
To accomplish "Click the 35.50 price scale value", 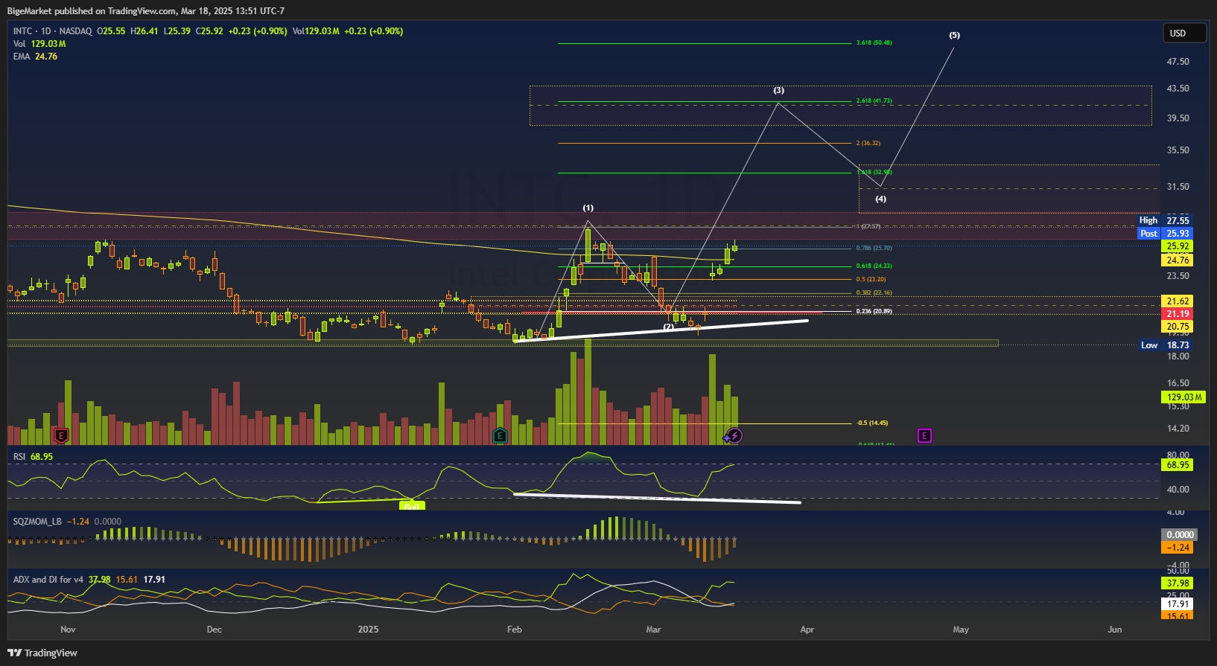I will click(1178, 150).
